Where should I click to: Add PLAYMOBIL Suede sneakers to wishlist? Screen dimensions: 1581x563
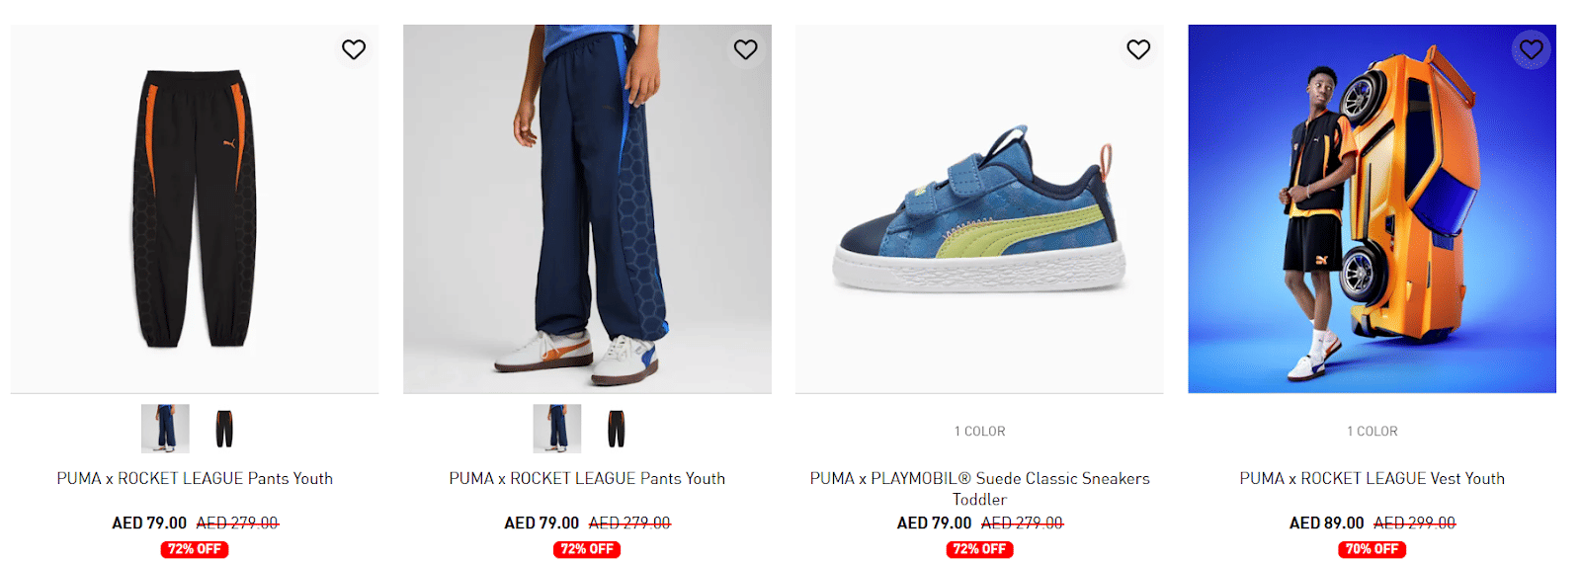coord(1138,49)
